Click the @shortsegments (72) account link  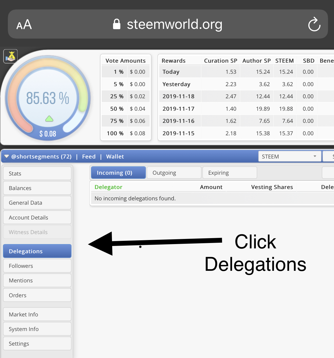pyautogui.click(x=41, y=157)
